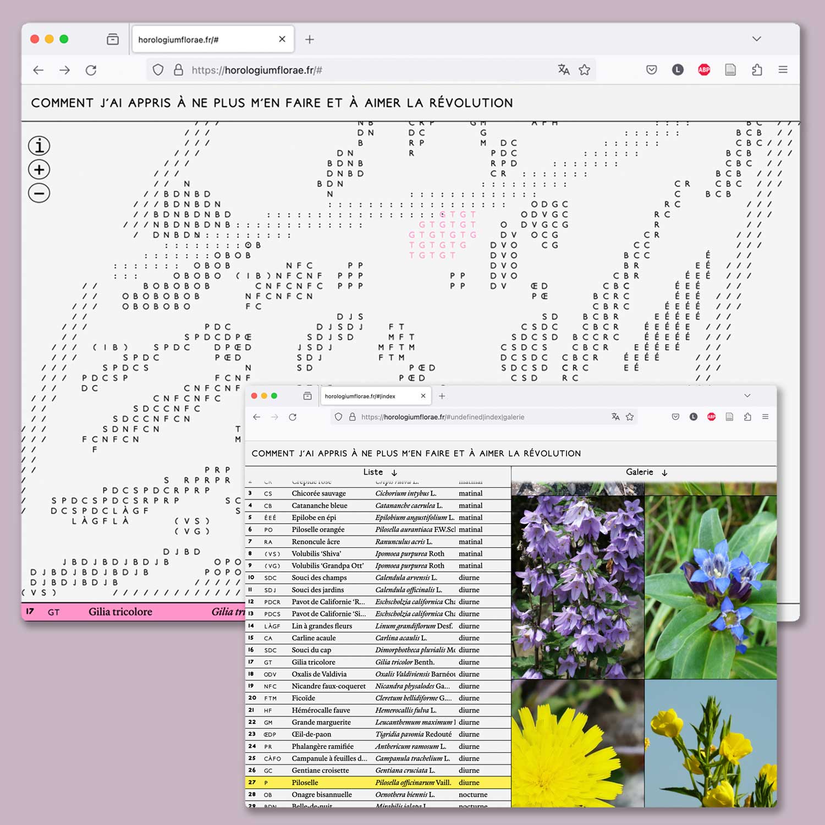Click the reader/save page icon in large window
This screenshot has height=825, width=825.
[730, 70]
